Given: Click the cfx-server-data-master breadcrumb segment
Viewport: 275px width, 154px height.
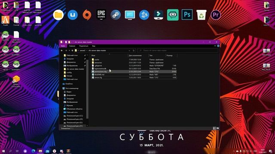Looking at the screenshot, I should [x=97, y=50].
